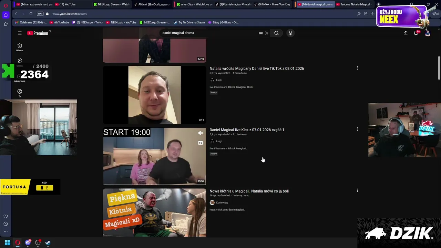Open the 'an extremely hard ga' tab

(34, 4)
